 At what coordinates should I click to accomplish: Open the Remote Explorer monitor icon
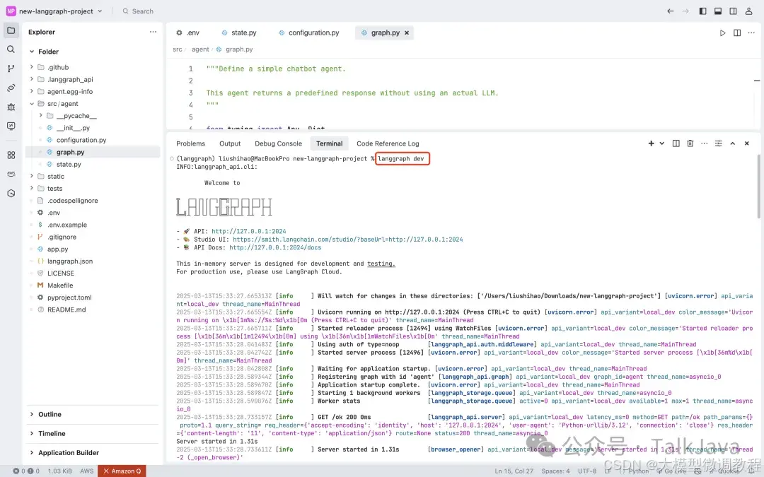coord(11,126)
